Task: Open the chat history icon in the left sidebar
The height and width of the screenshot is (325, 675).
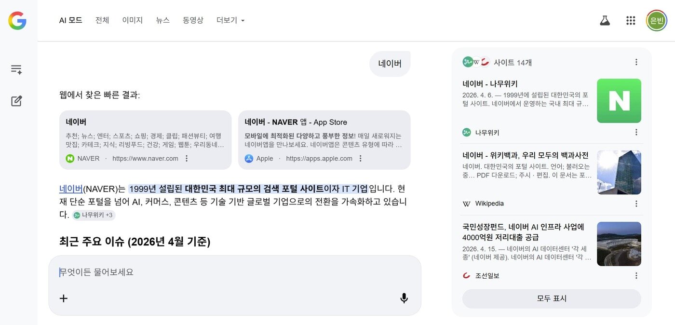Action: click(x=16, y=69)
